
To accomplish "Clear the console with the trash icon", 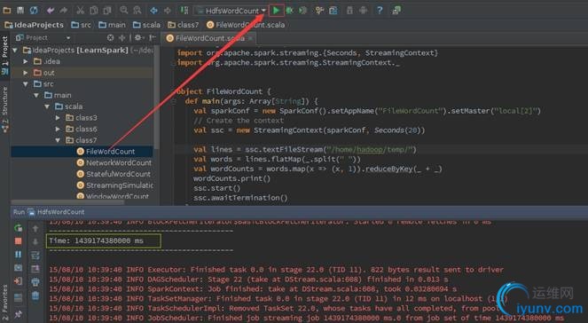I will (35, 295).
